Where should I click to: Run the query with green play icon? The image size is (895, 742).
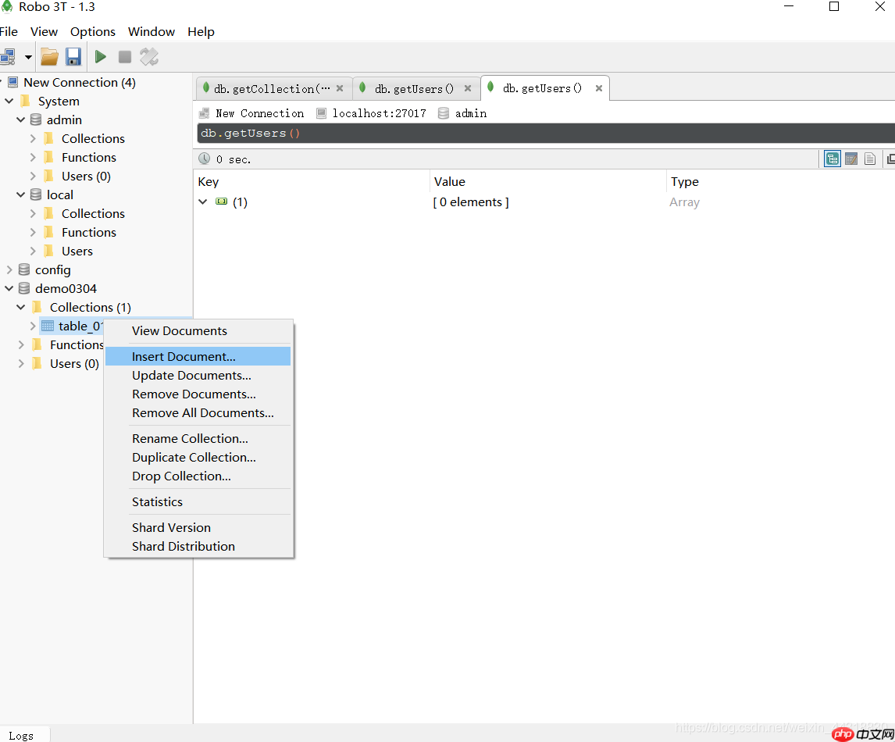(101, 56)
